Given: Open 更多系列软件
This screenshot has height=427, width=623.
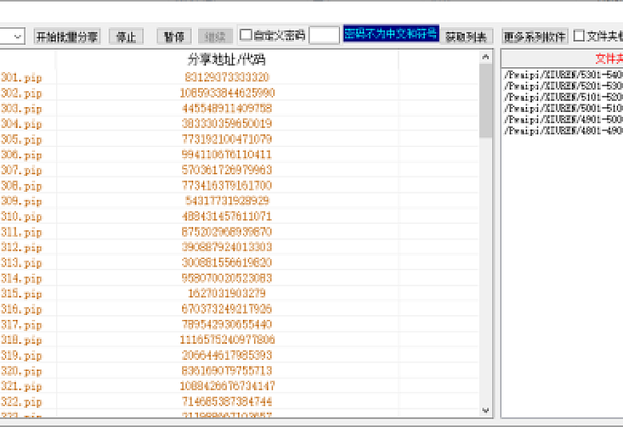Looking at the screenshot, I should [535, 36].
